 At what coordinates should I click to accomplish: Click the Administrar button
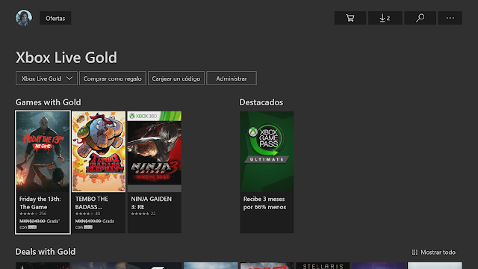click(x=232, y=78)
